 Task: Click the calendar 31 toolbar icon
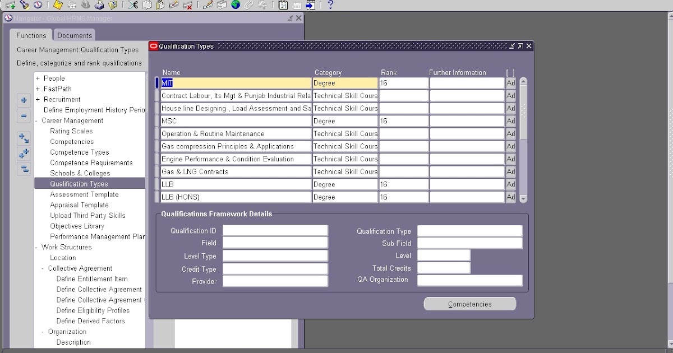click(x=283, y=4)
